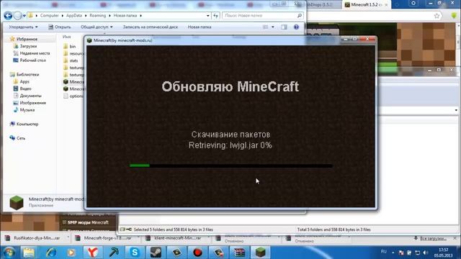This screenshot has height=259, width=461.
Task: Click the change view icon in Explorer
Action: (265, 27)
